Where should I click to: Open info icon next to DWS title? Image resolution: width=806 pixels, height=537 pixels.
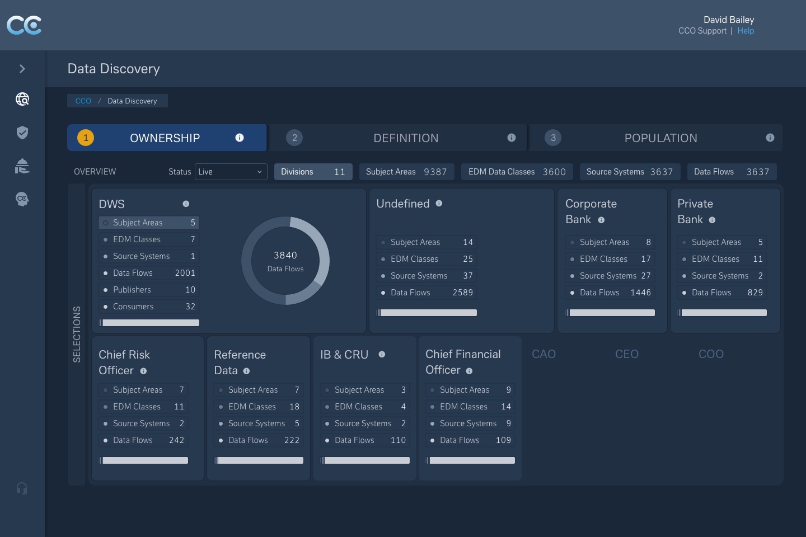point(186,204)
